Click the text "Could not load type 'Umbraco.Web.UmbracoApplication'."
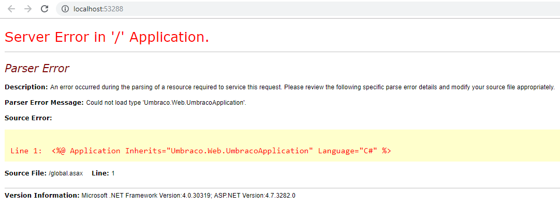Screen dimensions: 560x209 (167, 103)
